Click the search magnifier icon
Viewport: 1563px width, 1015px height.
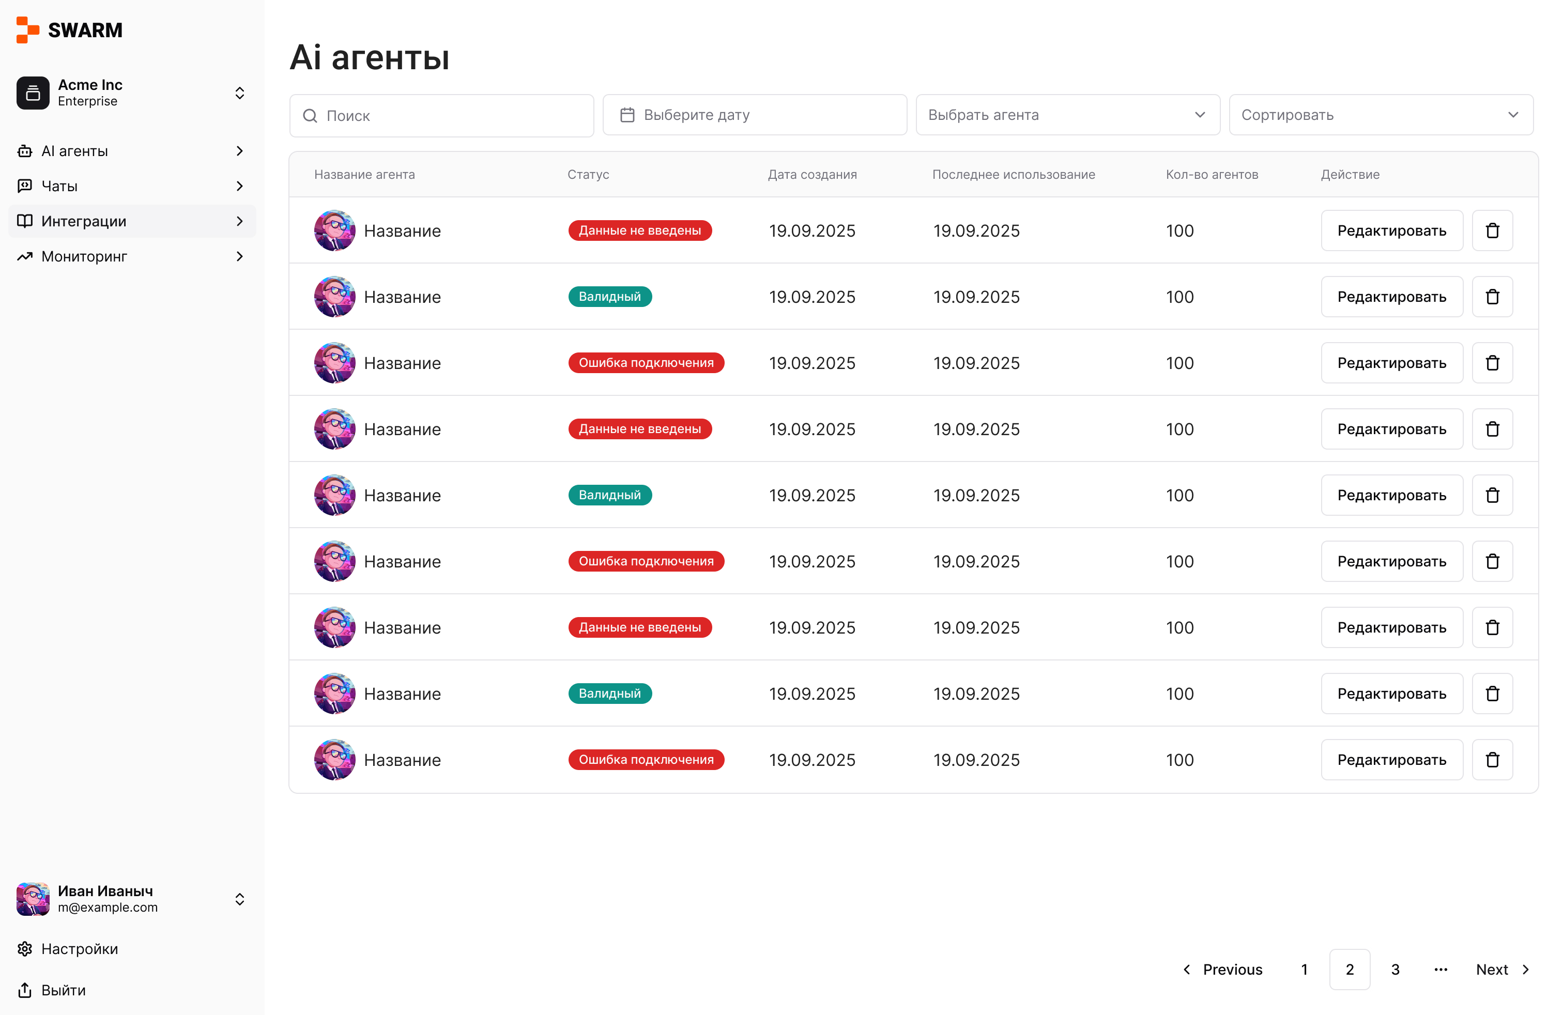310,116
